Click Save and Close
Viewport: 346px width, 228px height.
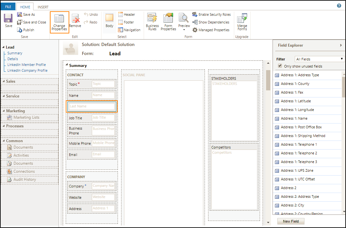tap(32, 22)
